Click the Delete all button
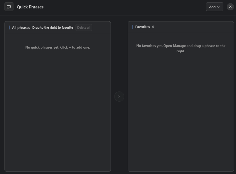 (x=84, y=28)
